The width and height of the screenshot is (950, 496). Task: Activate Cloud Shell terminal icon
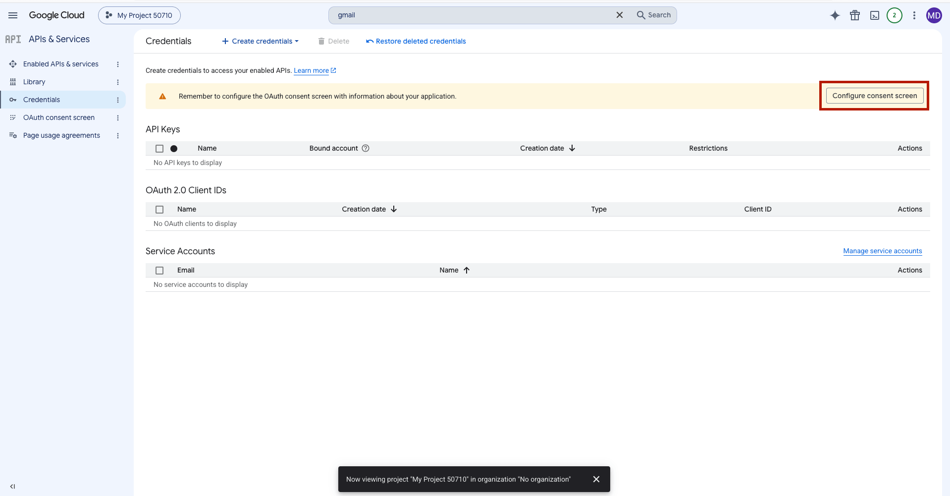pyautogui.click(x=875, y=15)
